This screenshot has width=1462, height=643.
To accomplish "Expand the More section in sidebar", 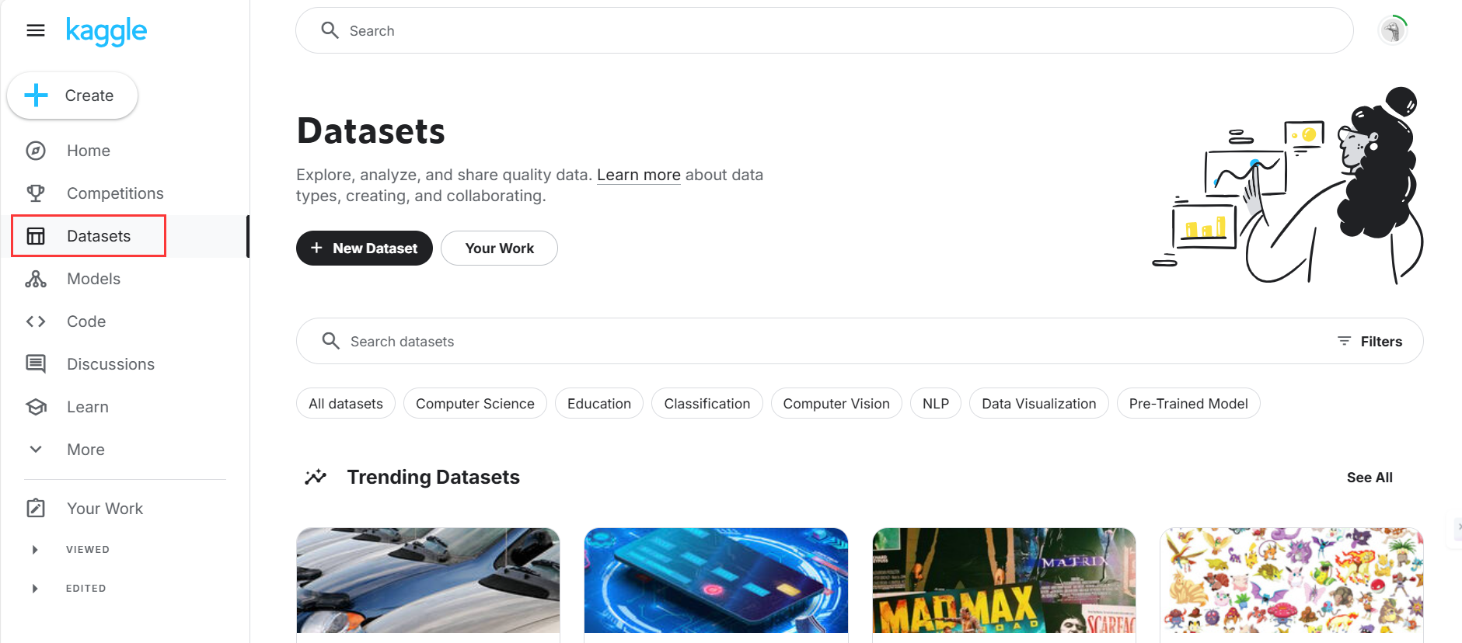I will point(36,450).
